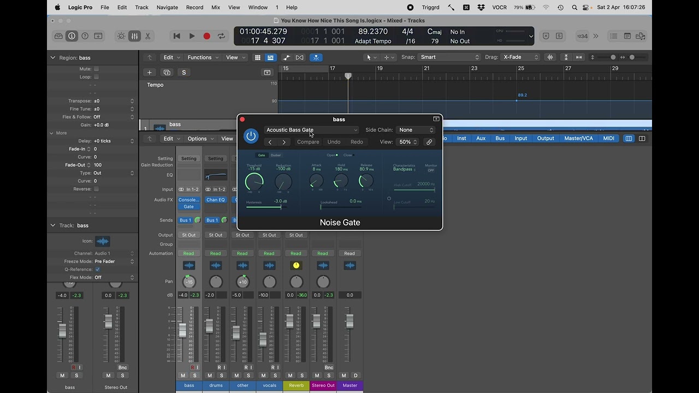Select the Master/VCA mixer filter tab

click(578, 139)
